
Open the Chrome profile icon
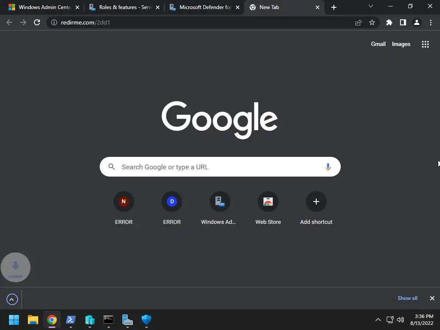click(417, 22)
